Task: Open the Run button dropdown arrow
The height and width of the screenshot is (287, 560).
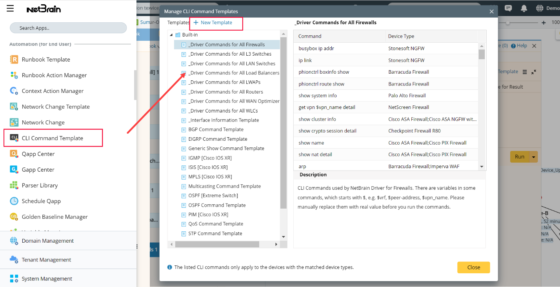Action: [x=533, y=156]
